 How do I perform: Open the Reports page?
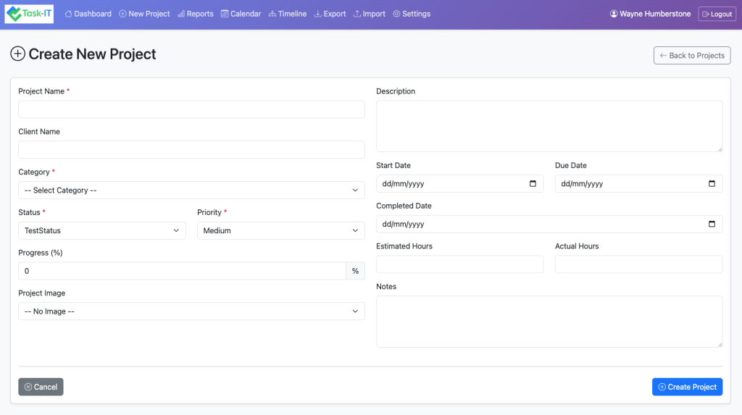195,14
